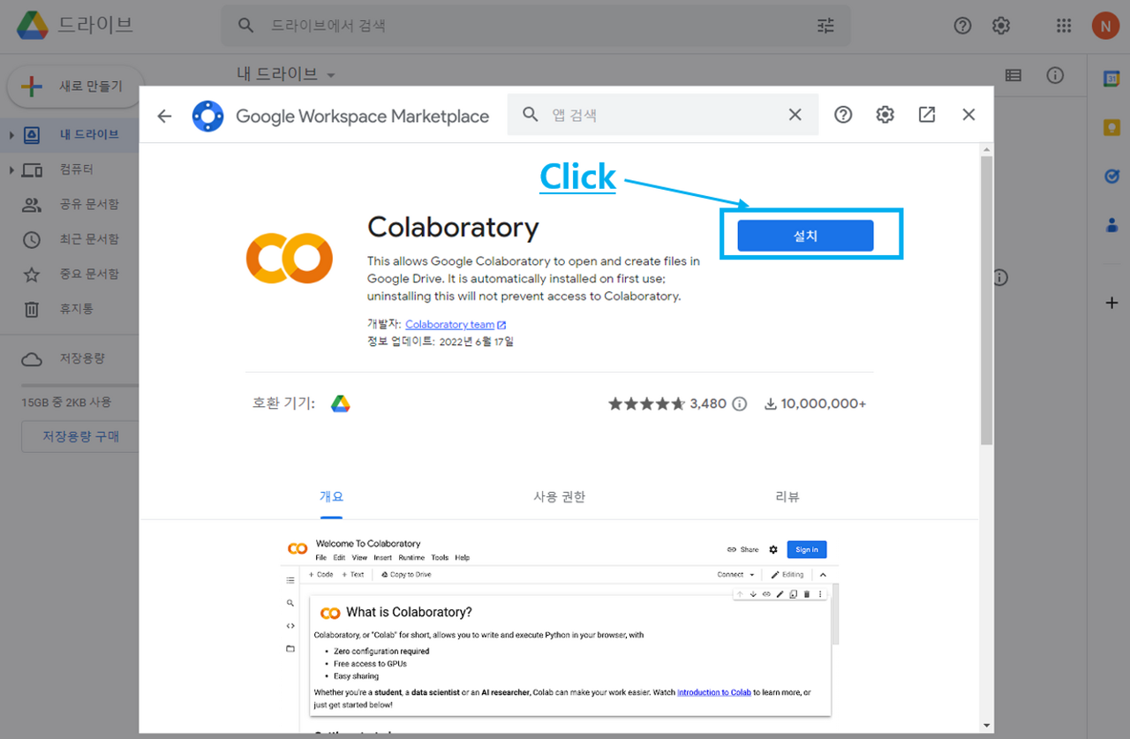Expand the 컴퓨터 sidebar arrow
This screenshot has width=1130, height=739.
point(11,170)
